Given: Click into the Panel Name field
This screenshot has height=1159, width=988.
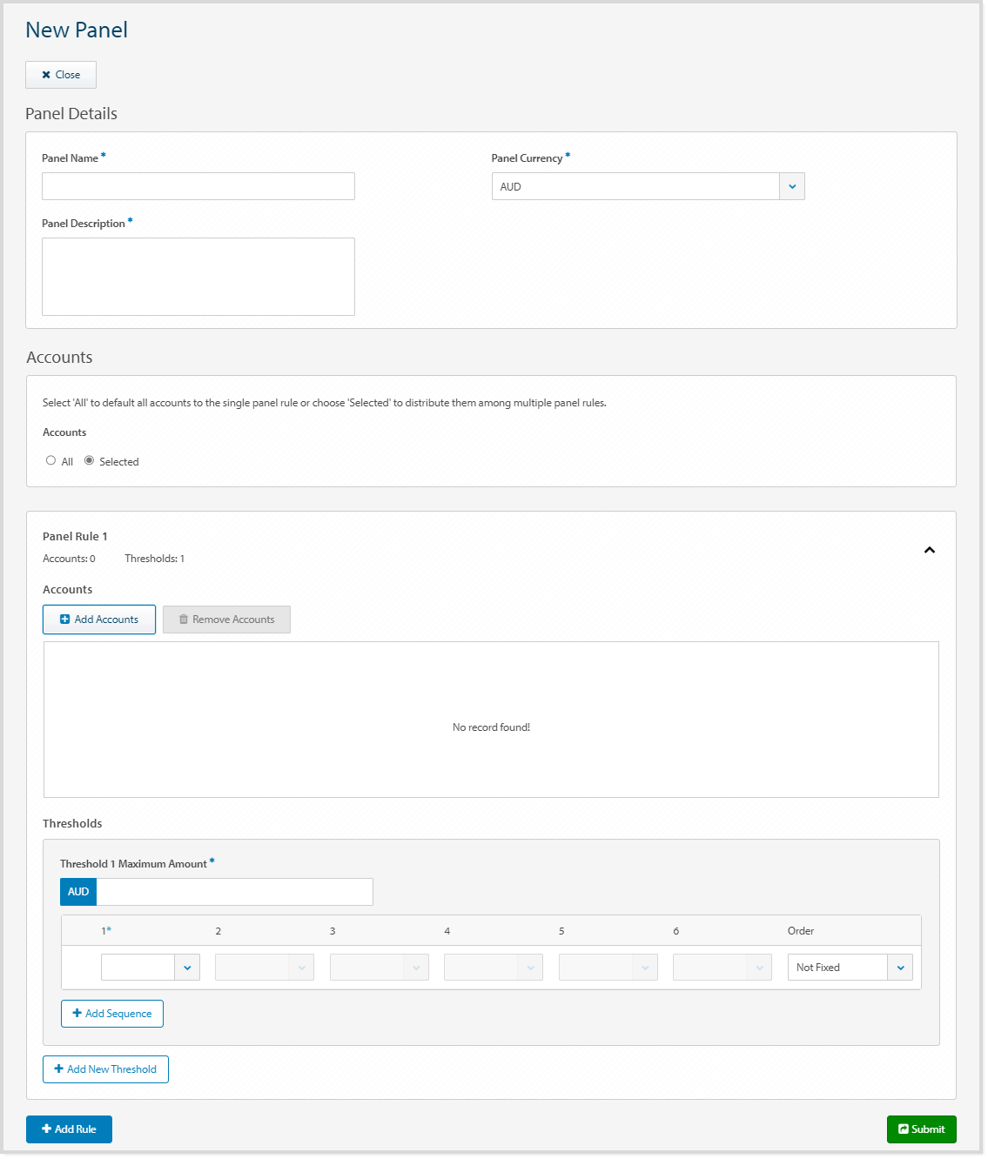Looking at the screenshot, I should [198, 186].
